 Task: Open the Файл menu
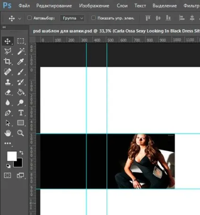[x=24, y=6]
